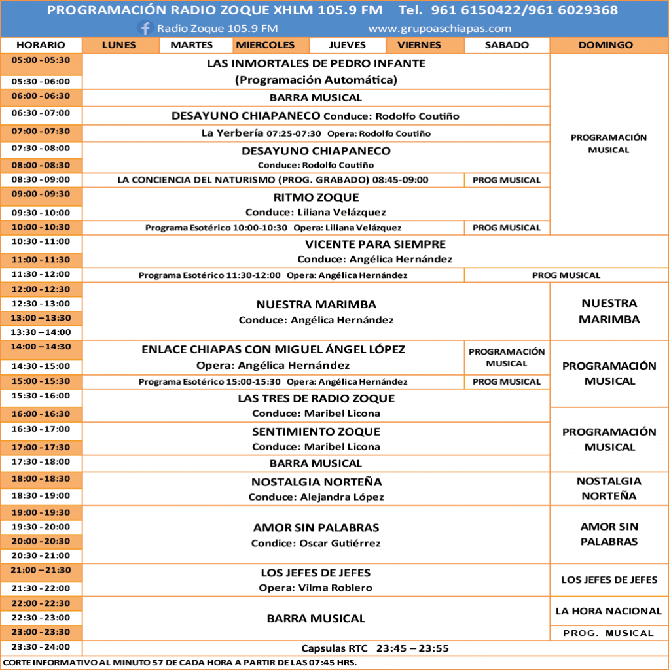Screen dimensions: 669x670
Task: Click AMOR SIN PALABRAS weekday title
Action: click(316, 528)
